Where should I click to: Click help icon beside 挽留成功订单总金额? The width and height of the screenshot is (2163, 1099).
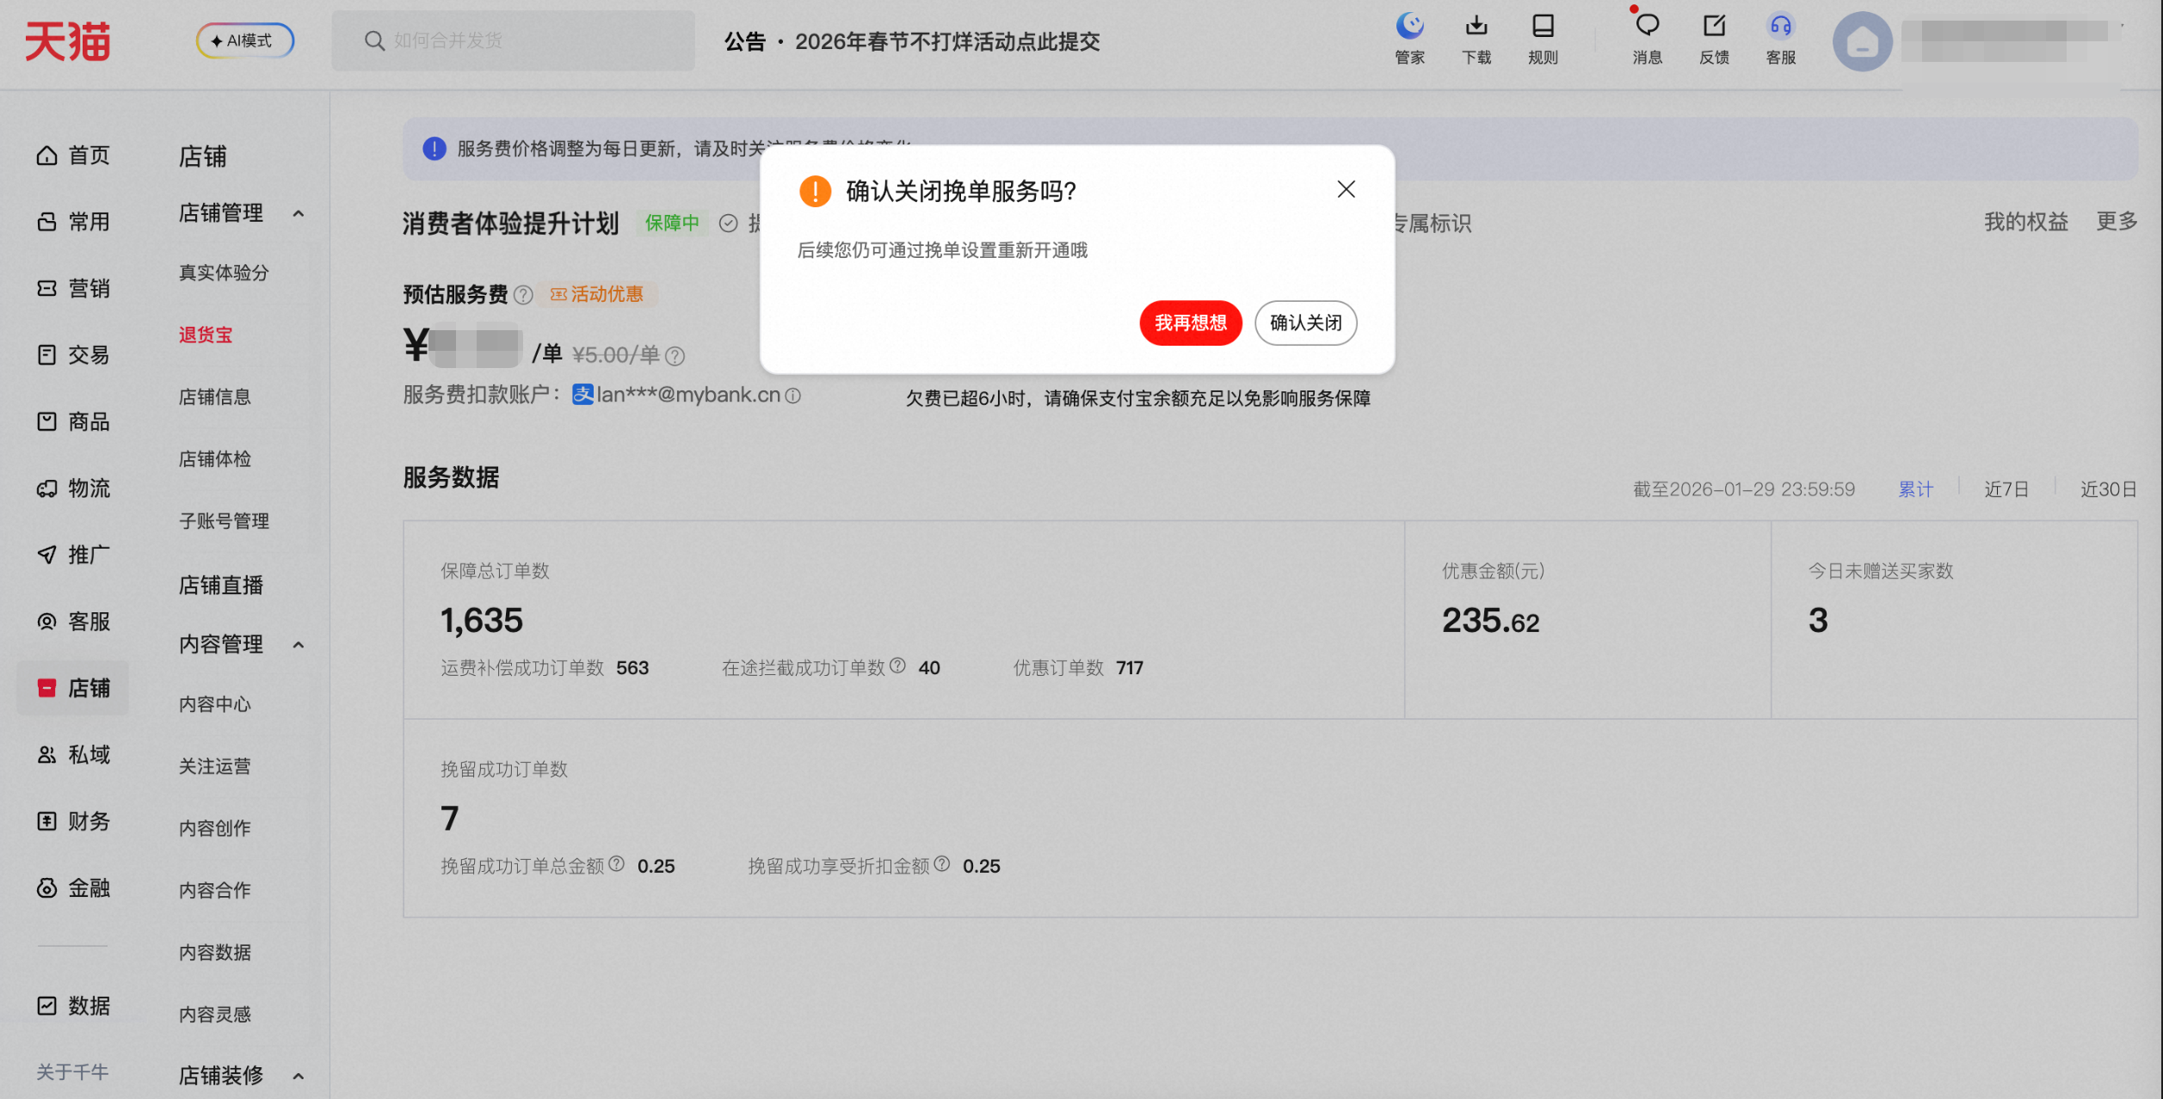pos(617,863)
